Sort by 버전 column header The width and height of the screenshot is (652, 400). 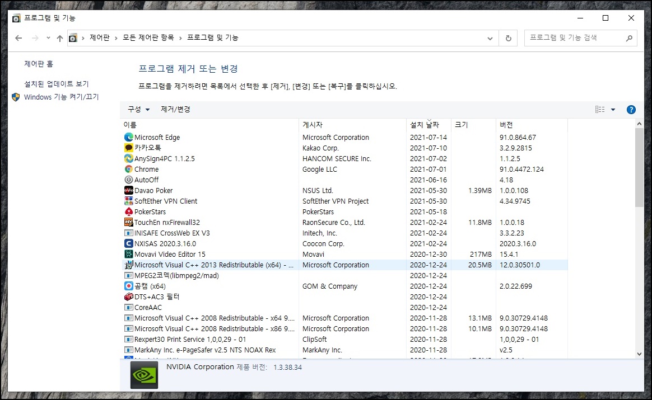click(x=532, y=125)
